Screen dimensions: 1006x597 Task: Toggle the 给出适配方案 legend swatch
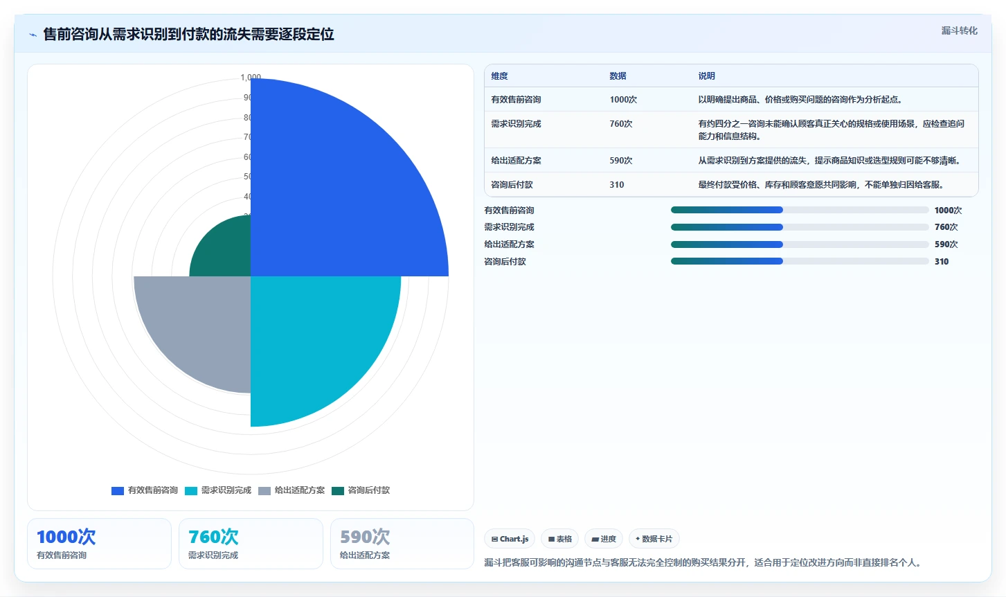click(x=264, y=490)
